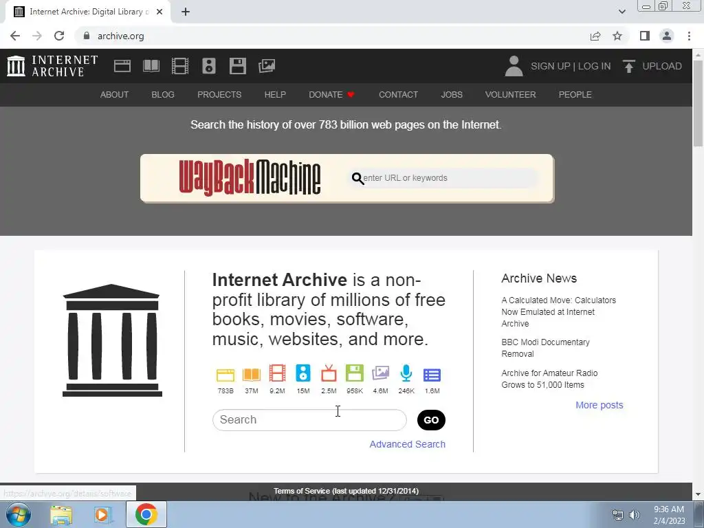Open the PEOPLE menu item

point(575,95)
